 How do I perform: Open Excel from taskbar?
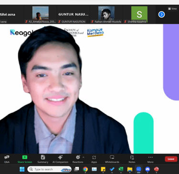point(121,169)
